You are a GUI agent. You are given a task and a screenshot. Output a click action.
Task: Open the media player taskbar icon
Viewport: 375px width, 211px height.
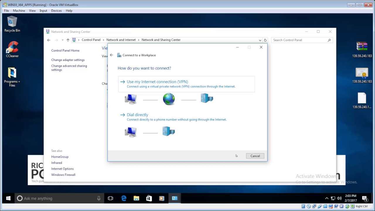tap(161, 198)
